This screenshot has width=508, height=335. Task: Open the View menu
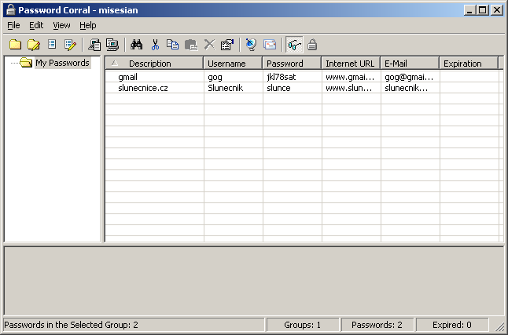coord(61,25)
